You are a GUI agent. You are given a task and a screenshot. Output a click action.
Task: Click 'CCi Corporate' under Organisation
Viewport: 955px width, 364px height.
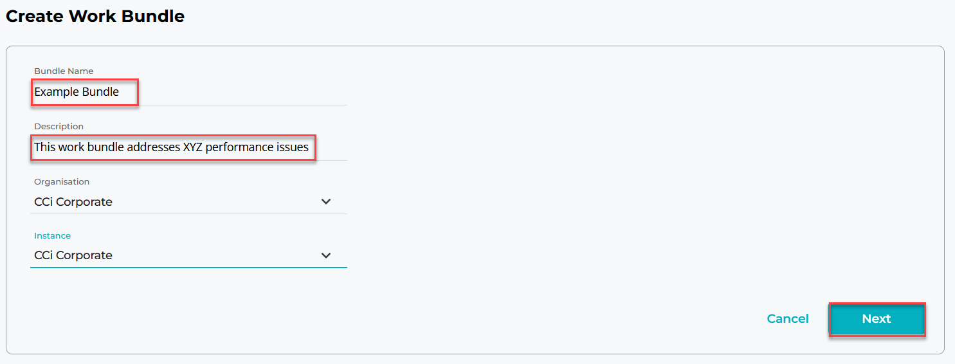(73, 202)
